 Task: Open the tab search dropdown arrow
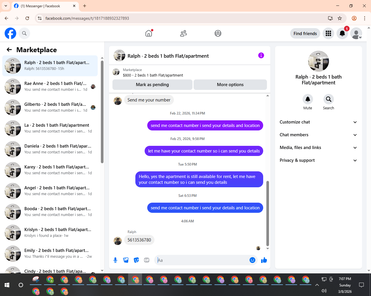coord(6,6)
